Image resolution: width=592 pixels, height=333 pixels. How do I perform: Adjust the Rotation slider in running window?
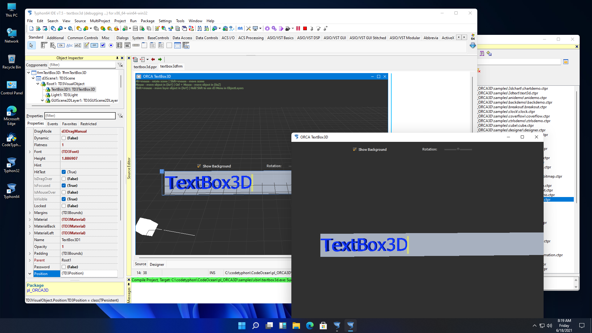coord(458,149)
